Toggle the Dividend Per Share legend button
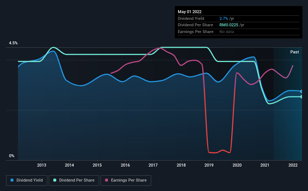308x191 pixels. 74,180
